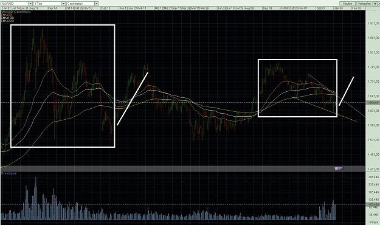Click the 1.431,00 price axis label

click(373, 169)
